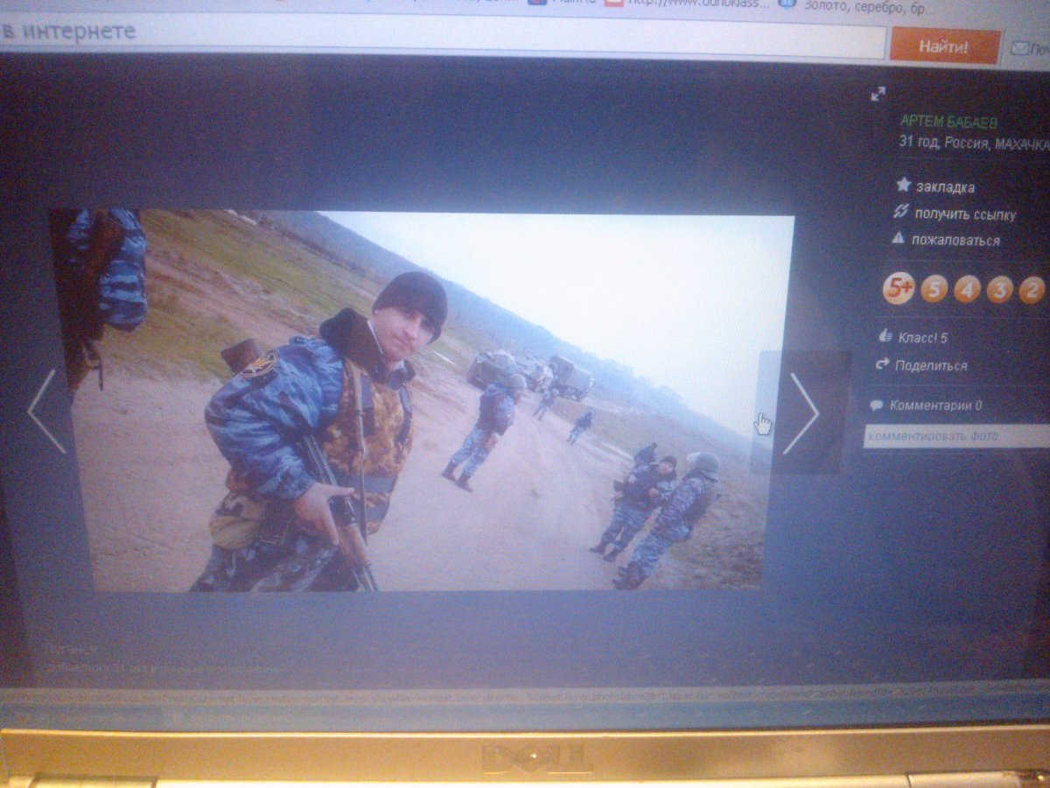Click the 31 год, Россия profile info text
1050x788 pixels.
tap(974, 144)
